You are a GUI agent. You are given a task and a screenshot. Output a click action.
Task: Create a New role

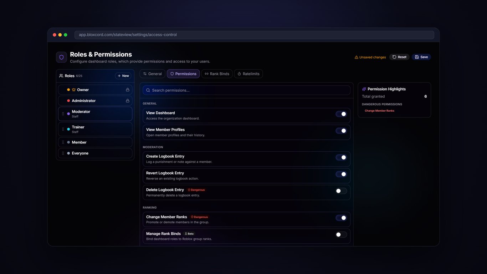pos(123,76)
